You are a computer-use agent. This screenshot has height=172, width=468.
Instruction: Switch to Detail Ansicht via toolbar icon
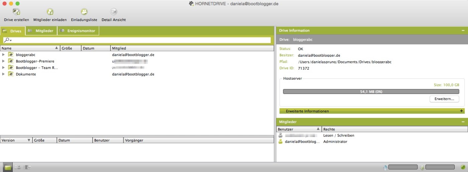(x=114, y=12)
